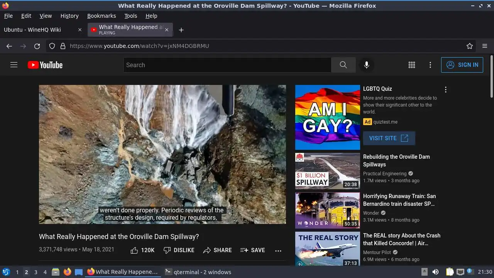This screenshot has width=494, height=278.
Task: Launch the file manager from the panel
Action: click(x=56, y=272)
